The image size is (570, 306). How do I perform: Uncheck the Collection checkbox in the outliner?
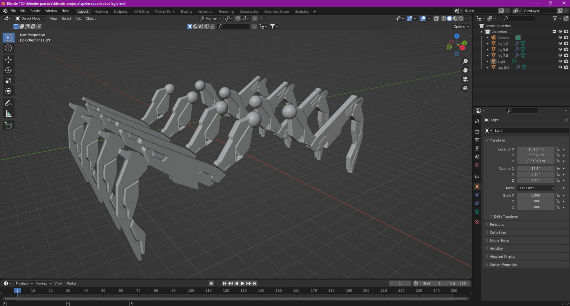pos(554,31)
